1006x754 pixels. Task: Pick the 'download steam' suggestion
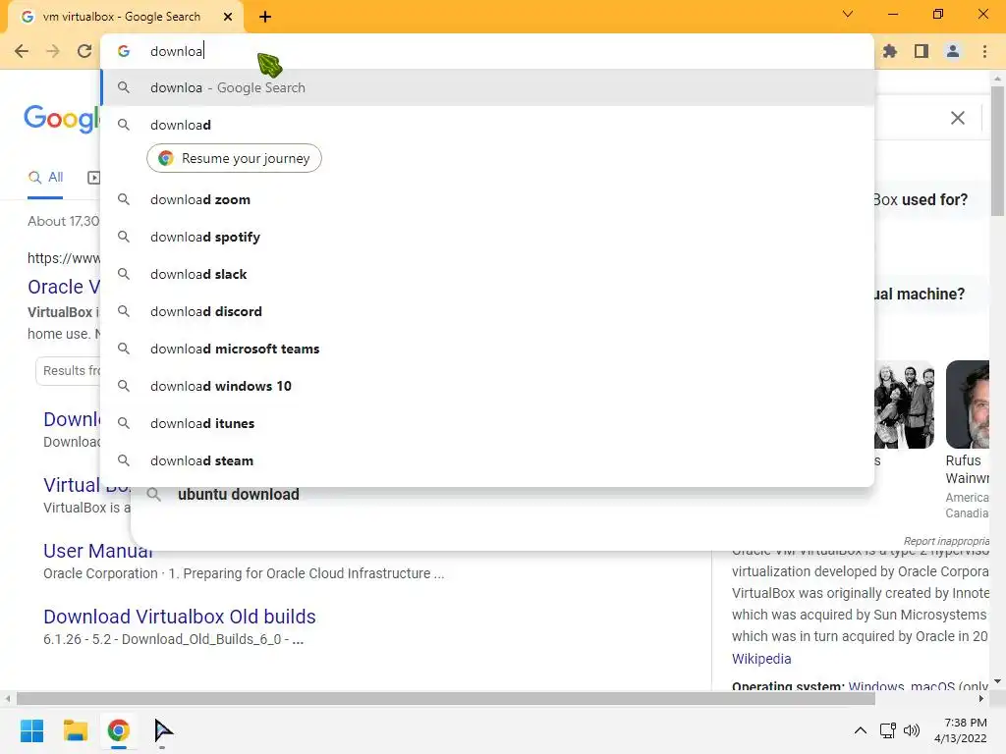click(487, 460)
